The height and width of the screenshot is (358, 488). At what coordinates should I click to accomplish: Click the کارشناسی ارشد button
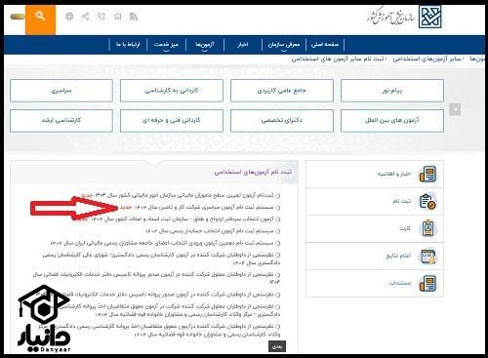[61, 121]
